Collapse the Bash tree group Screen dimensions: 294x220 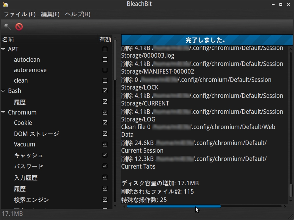pyautogui.click(x=3, y=91)
